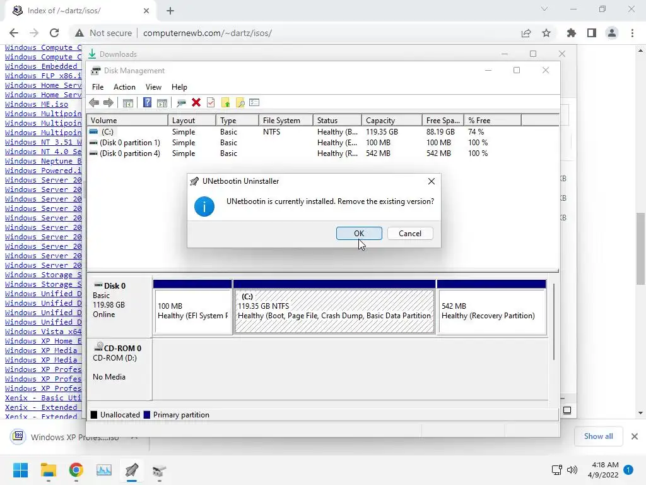Image resolution: width=646 pixels, height=485 pixels.
Task: Click the Properties checkmark page toolbar icon
Action: tap(211, 103)
